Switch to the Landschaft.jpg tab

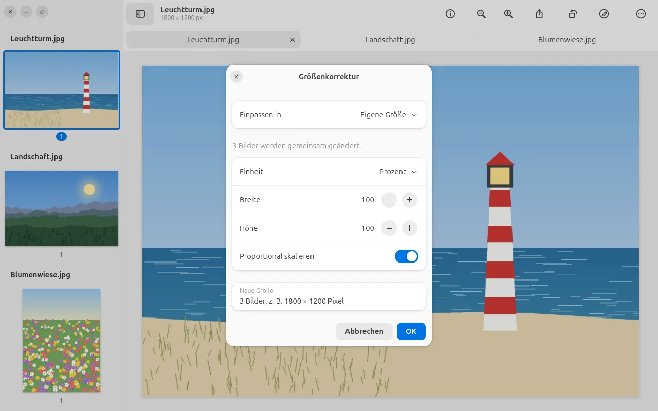coord(390,40)
